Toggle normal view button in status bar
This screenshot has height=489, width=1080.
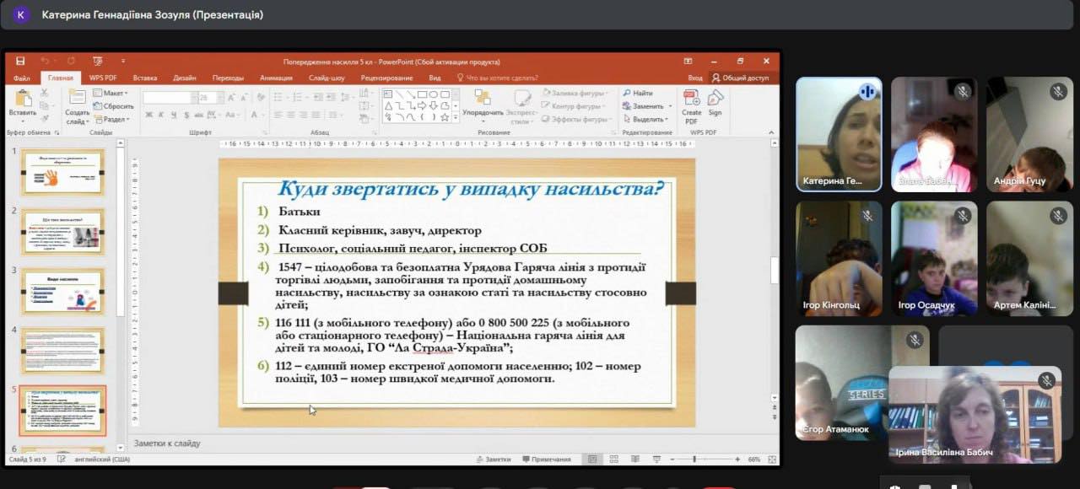pos(592,459)
